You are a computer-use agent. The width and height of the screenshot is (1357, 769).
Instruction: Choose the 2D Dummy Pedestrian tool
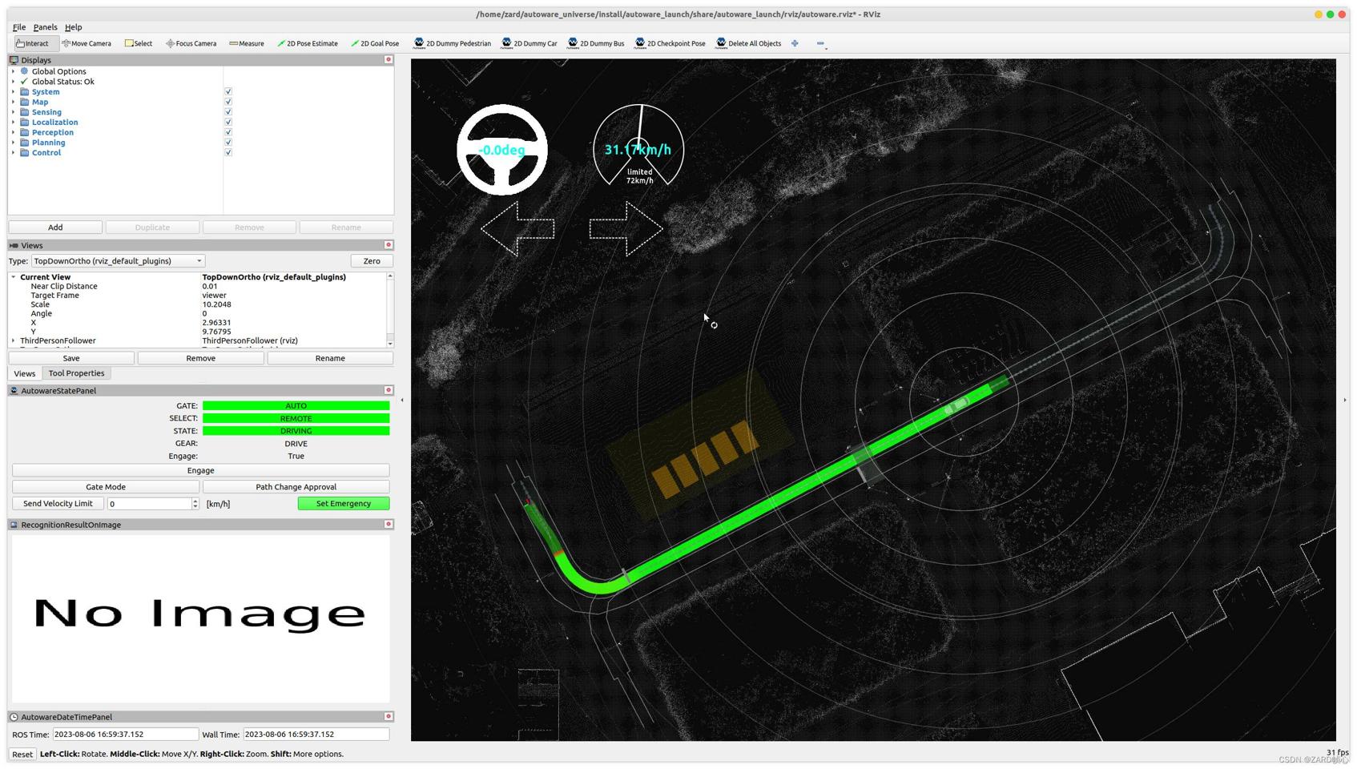click(452, 43)
